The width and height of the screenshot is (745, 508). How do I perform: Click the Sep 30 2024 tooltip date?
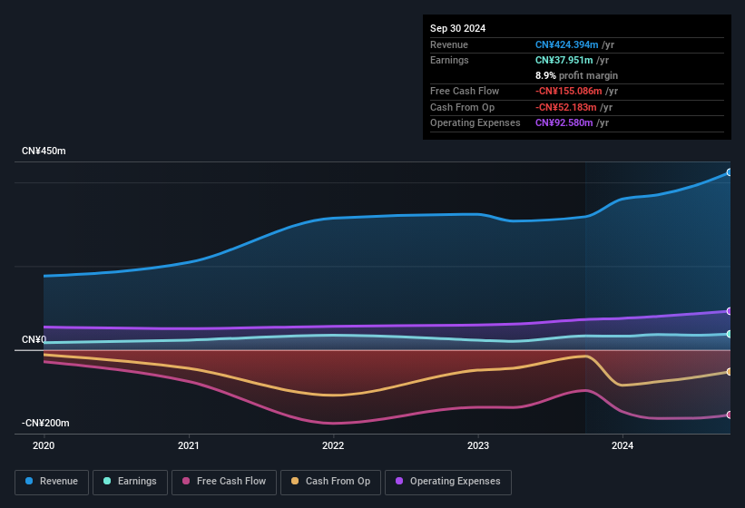coord(457,28)
